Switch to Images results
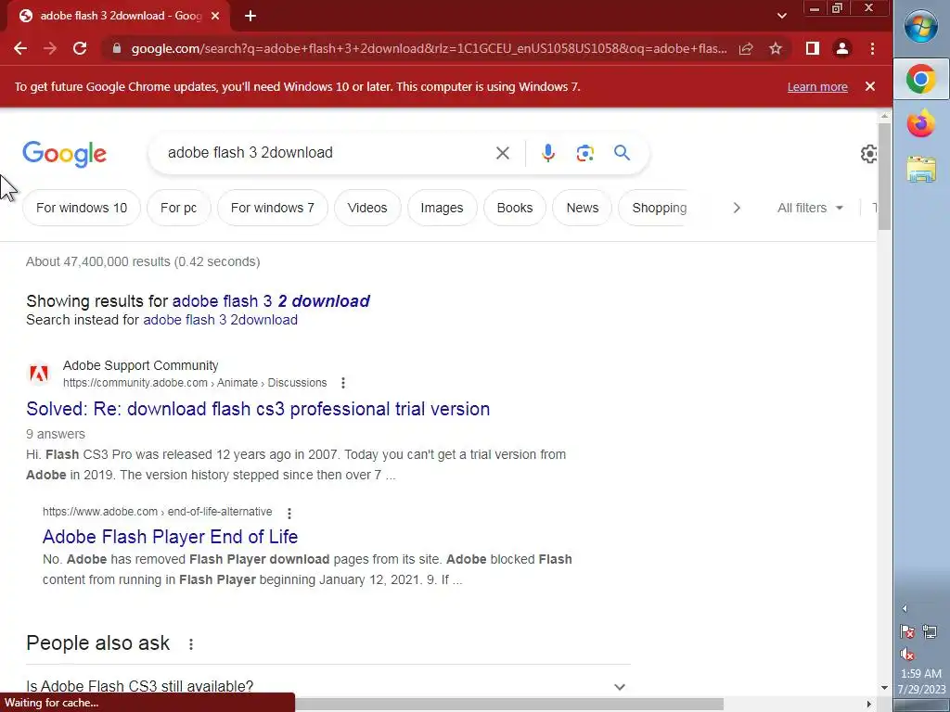This screenshot has width=950, height=712. [x=442, y=208]
